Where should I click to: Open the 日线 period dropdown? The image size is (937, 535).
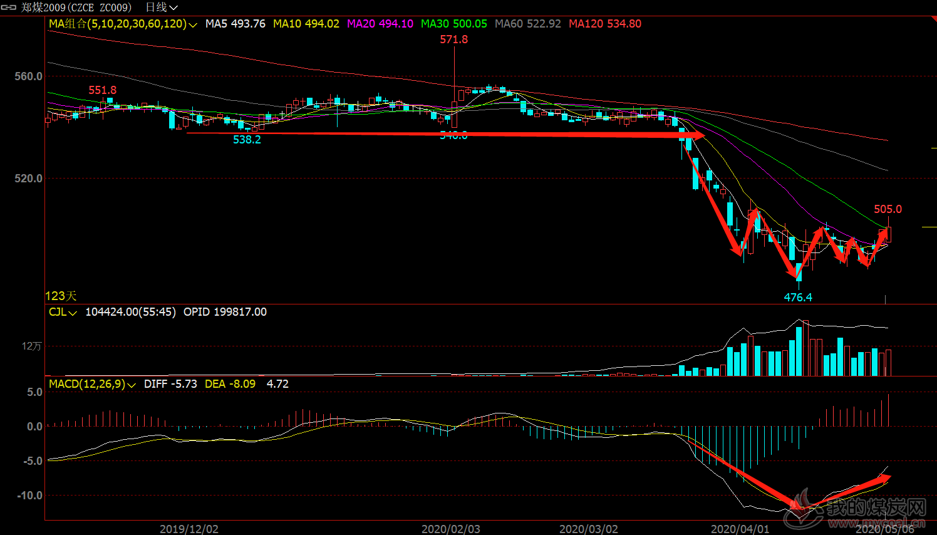click(161, 8)
